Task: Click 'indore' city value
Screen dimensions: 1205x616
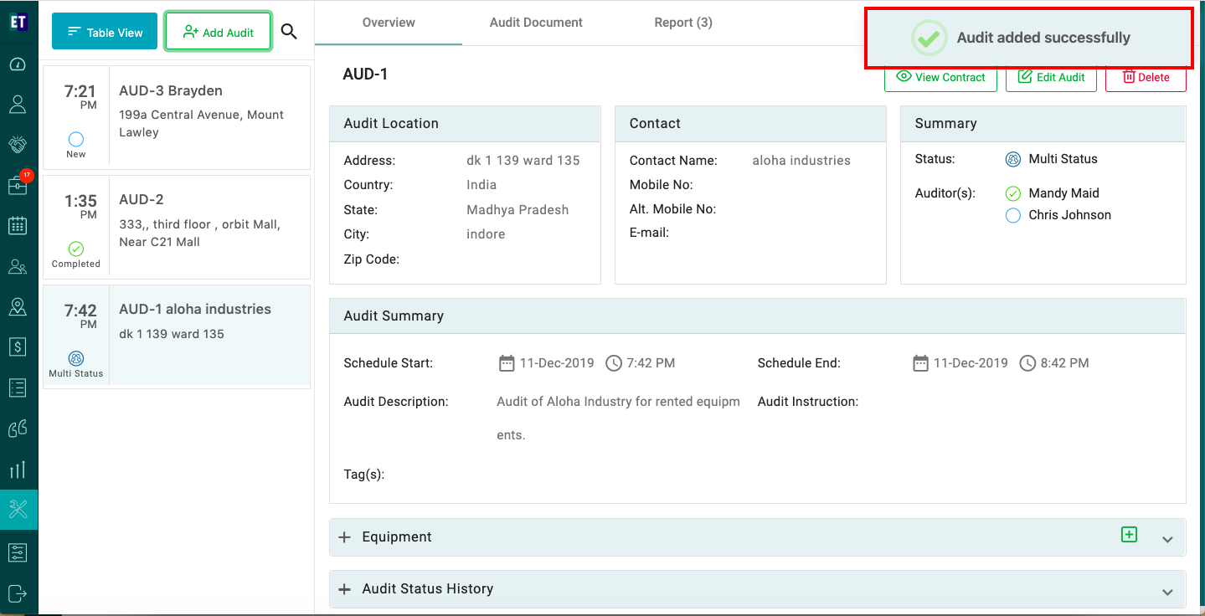Action: (486, 234)
